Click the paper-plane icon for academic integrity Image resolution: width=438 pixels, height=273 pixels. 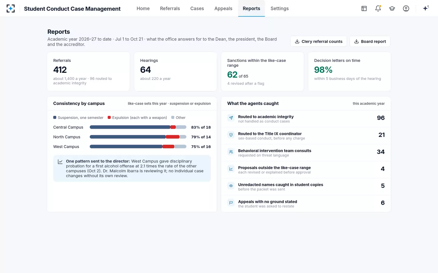click(231, 118)
